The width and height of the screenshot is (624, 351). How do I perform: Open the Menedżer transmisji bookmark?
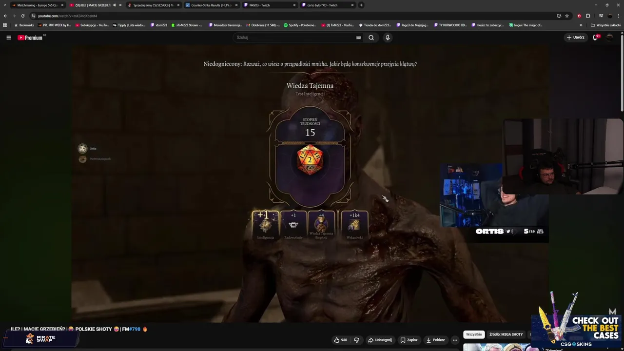226,25
